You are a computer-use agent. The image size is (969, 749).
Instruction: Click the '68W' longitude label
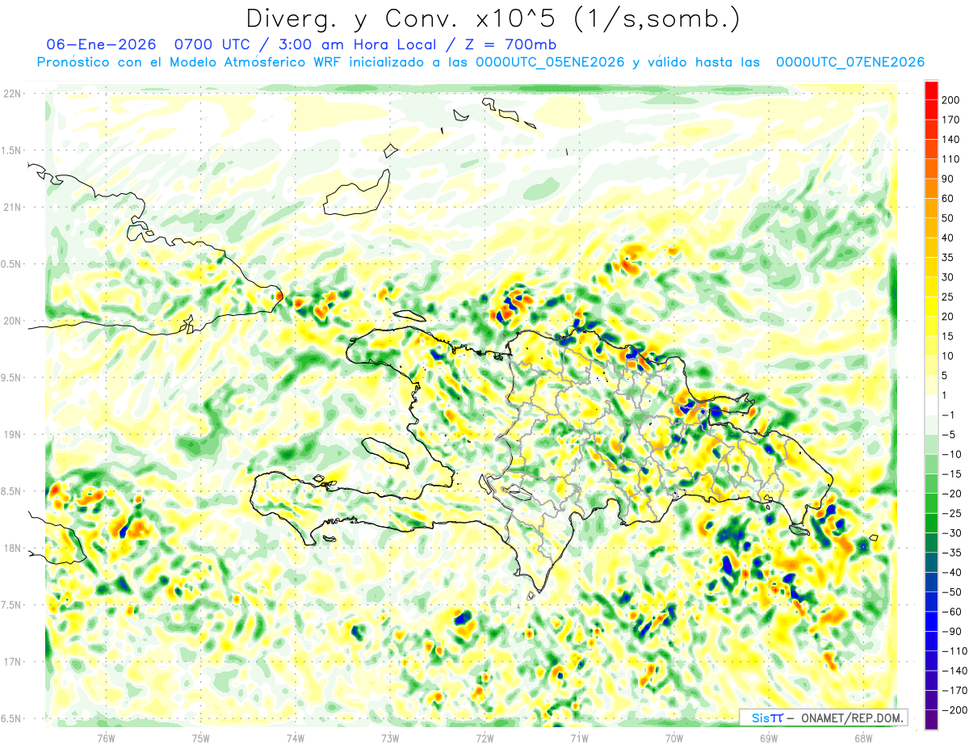pyautogui.click(x=862, y=738)
